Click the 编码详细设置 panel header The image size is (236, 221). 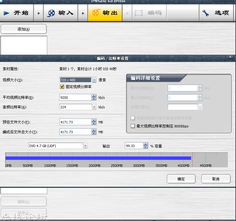click(x=157, y=78)
